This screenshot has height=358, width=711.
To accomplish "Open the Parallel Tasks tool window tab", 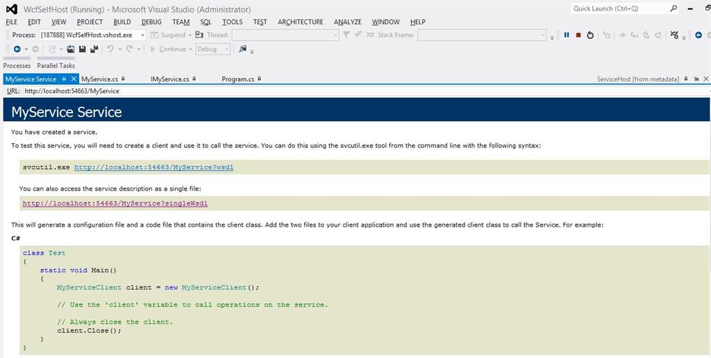I will point(56,66).
